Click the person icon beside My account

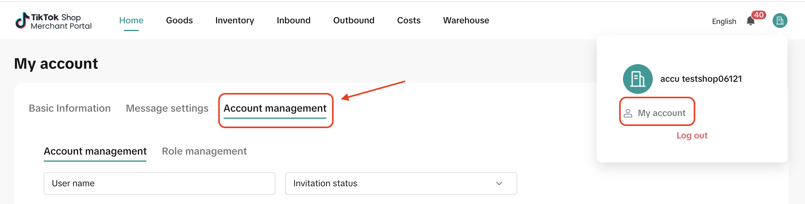628,113
